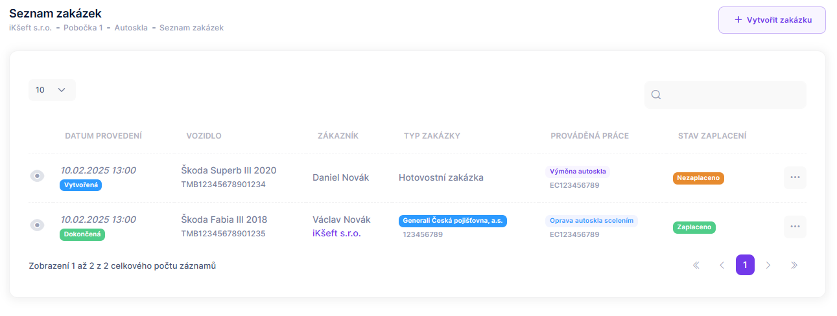Open the three-dots menu for Daniel Novák's order
This screenshot has width=837, height=316.
coord(795,177)
